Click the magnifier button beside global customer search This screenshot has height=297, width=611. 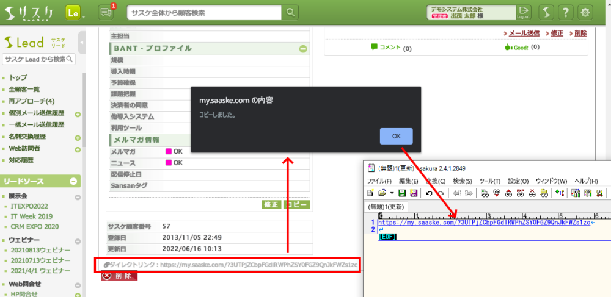pyautogui.click(x=291, y=12)
